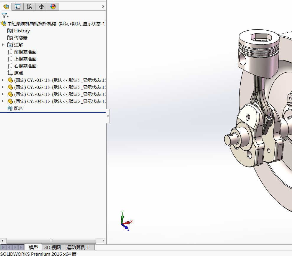Click the 前视基准面 plane icon

click(x=10, y=52)
